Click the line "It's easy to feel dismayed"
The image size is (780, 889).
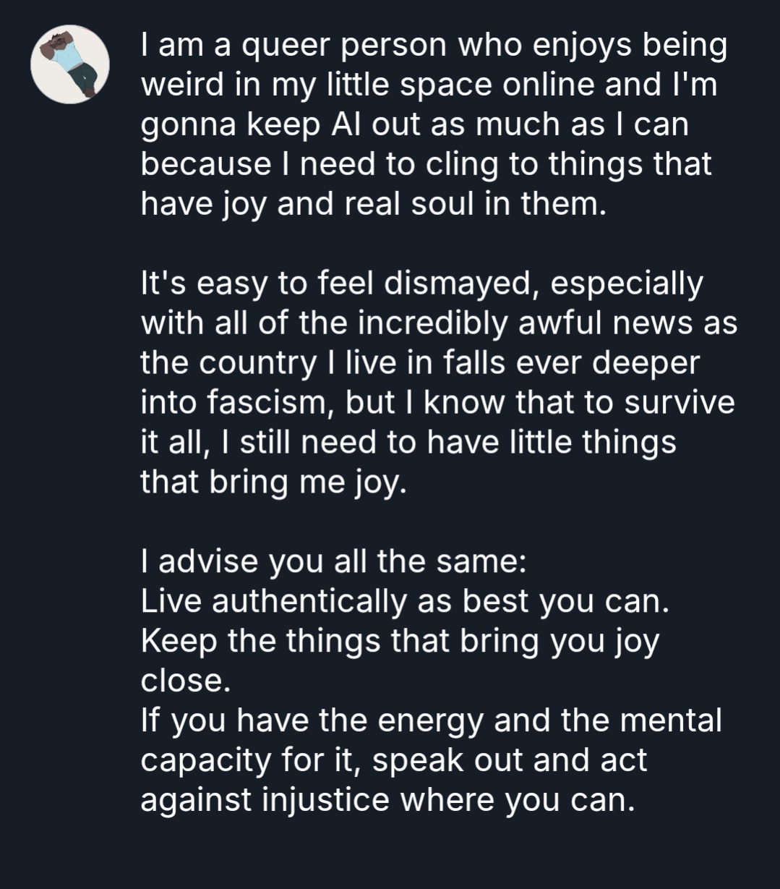point(421,283)
